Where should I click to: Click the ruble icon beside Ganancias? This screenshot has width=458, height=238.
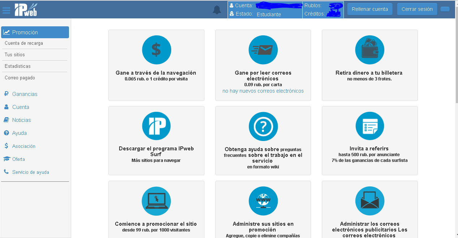point(6,94)
